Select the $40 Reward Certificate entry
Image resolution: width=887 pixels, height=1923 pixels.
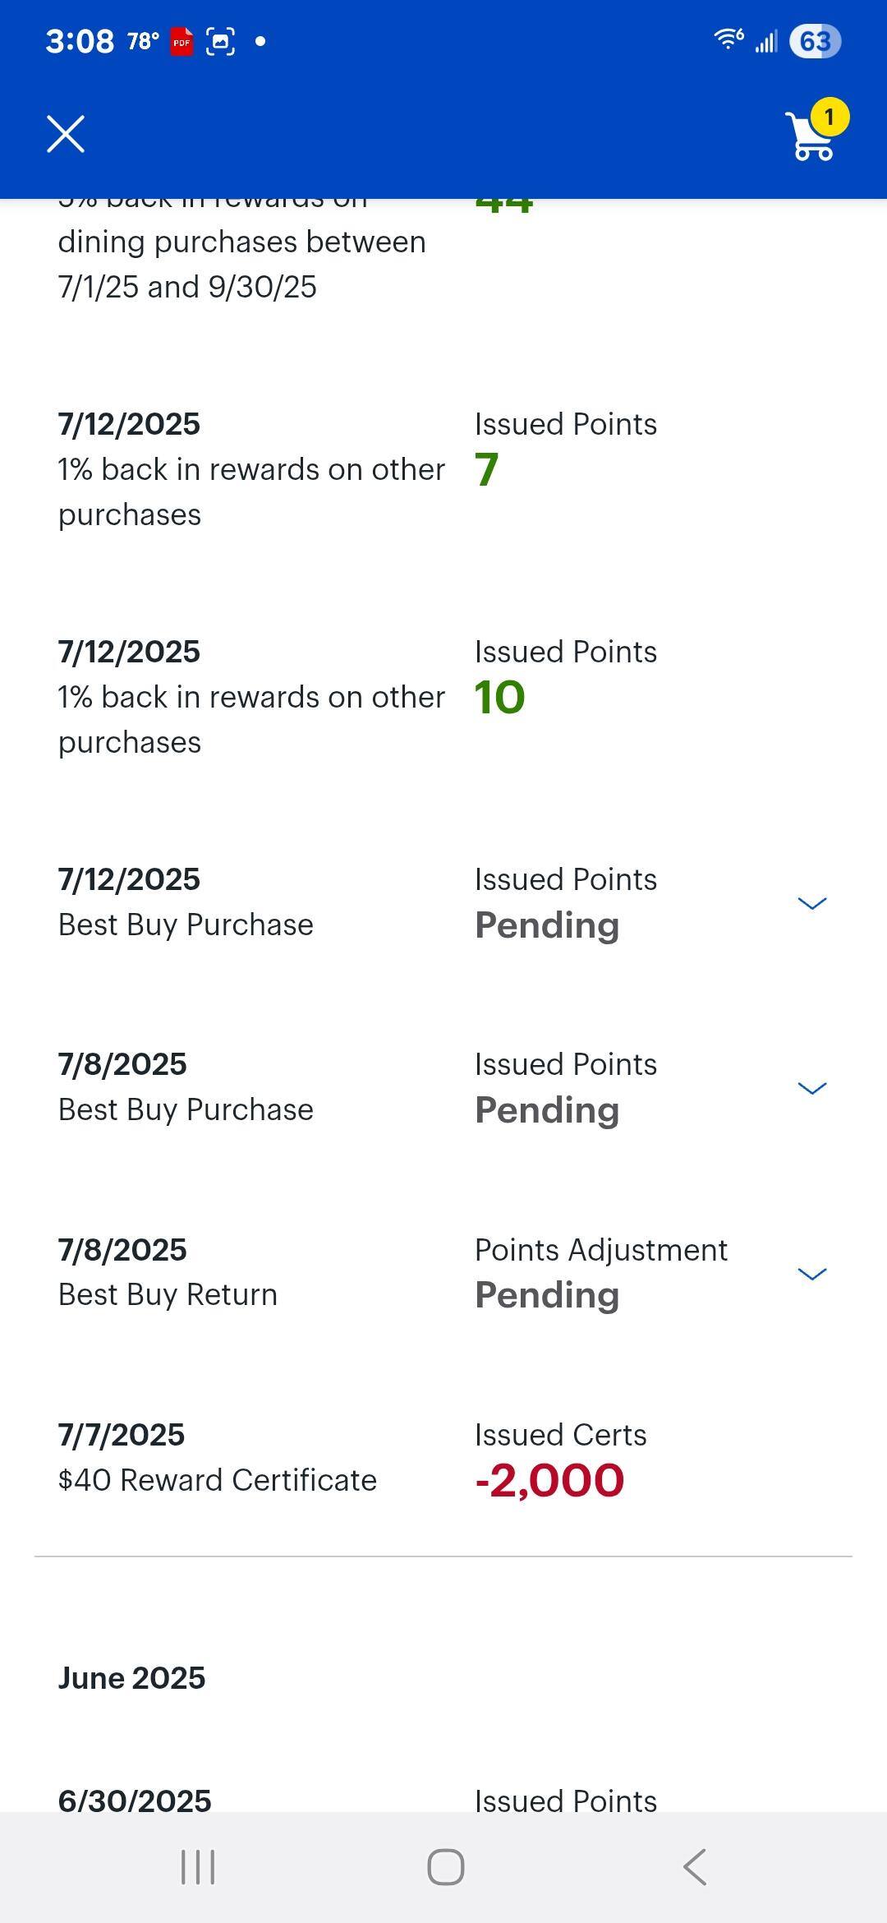point(218,1480)
